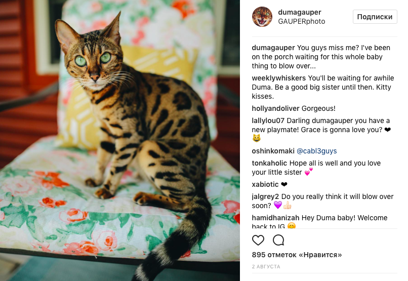Open the xabiotic commenter profile

pyautogui.click(x=265, y=184)
